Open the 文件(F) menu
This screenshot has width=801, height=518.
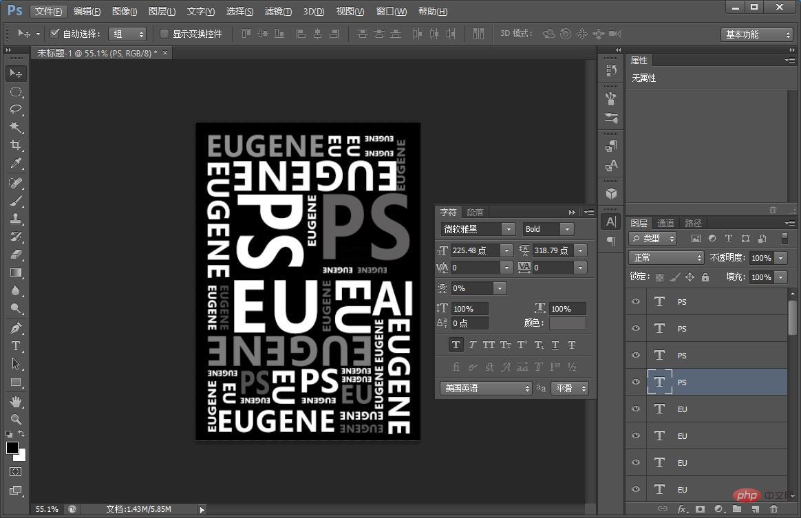(49, 11)
